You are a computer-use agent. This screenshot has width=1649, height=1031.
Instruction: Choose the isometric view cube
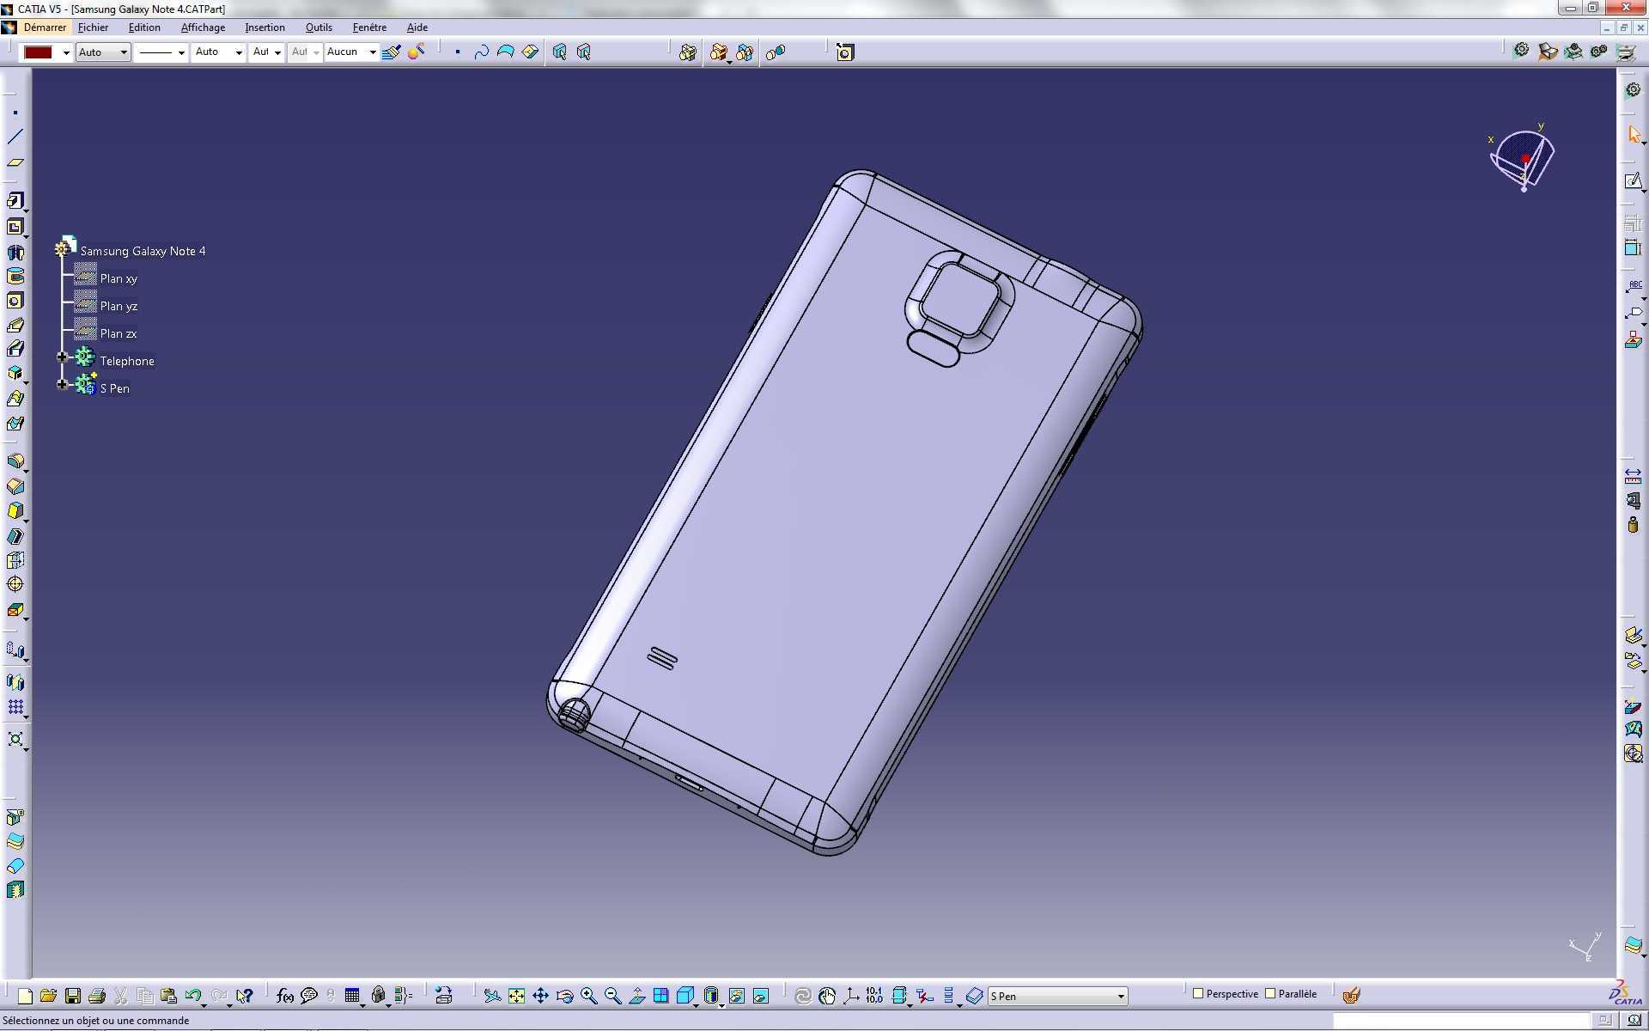685,996
